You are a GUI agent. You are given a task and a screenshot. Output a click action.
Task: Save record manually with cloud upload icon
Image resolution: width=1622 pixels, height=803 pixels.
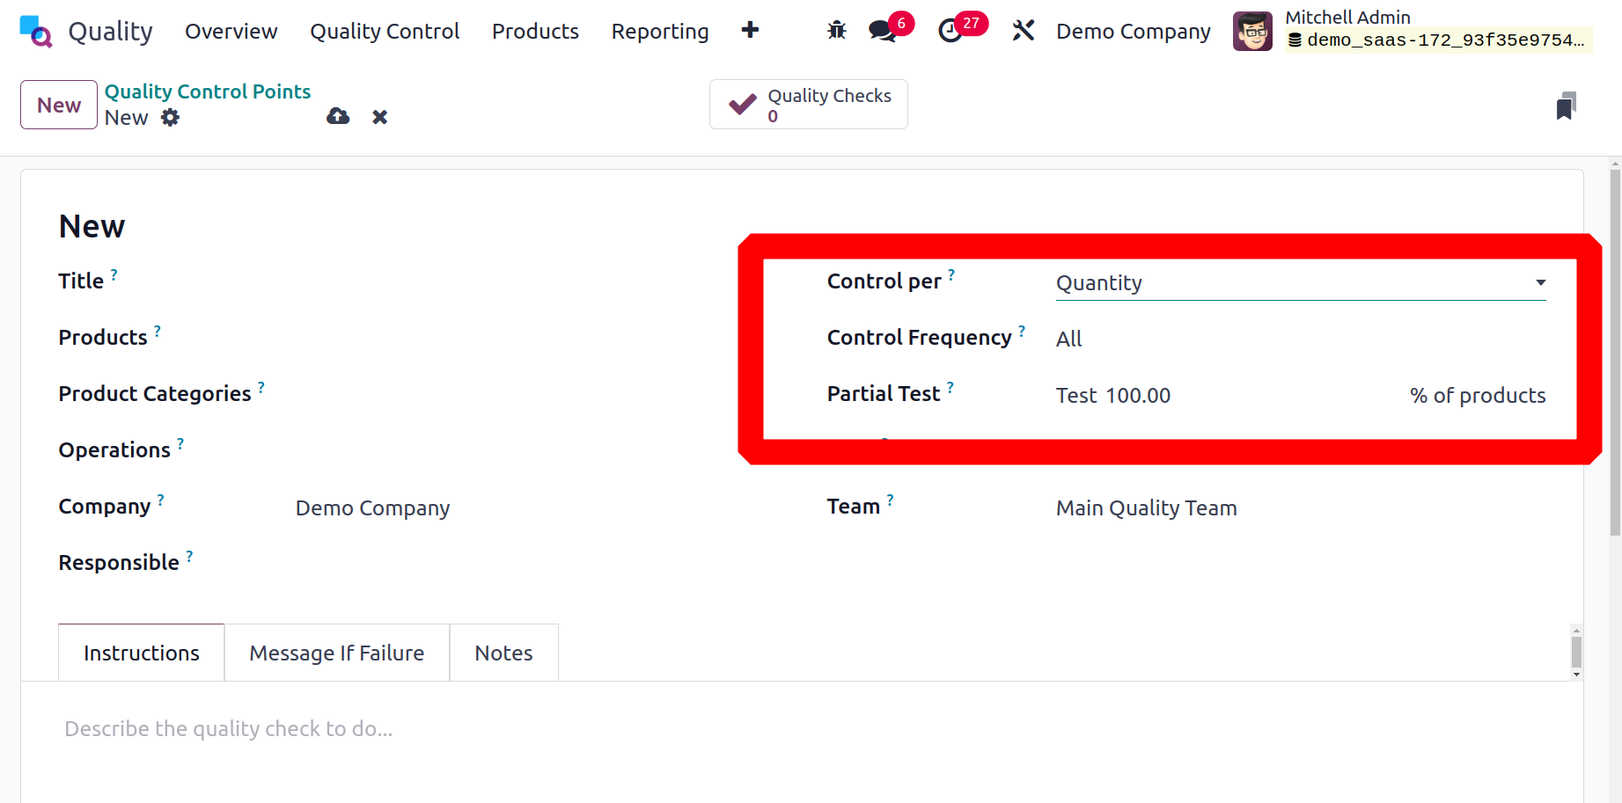[x=338, y=117]
